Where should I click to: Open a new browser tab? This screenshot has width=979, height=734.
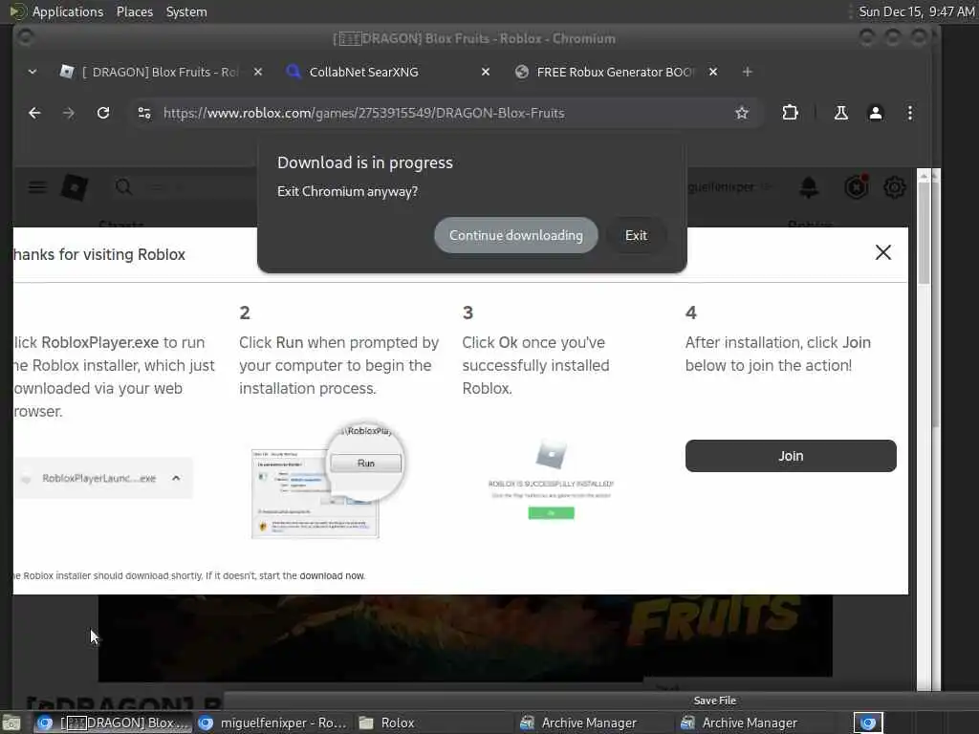pos(748,72)
